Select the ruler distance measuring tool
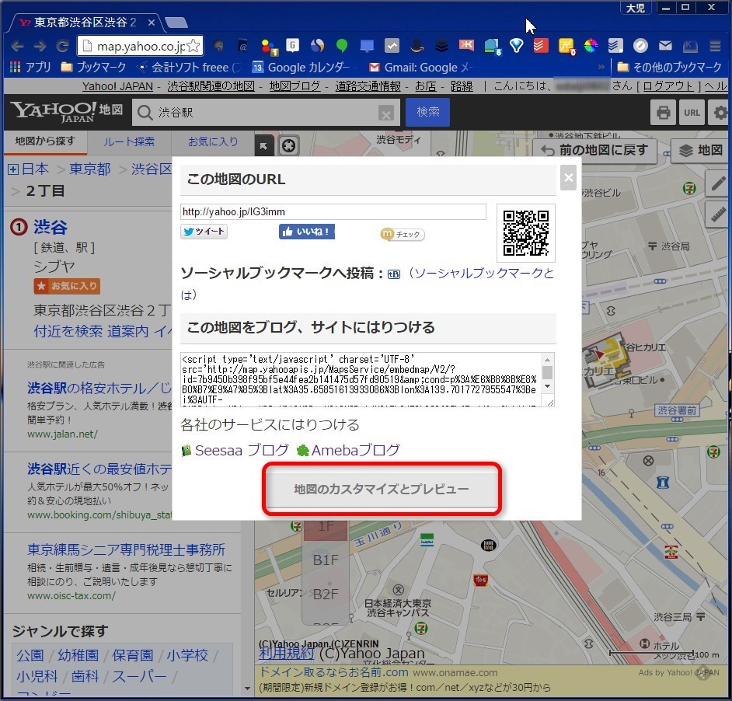The image size is (732, 701). pyautogui.click(x=719, y=214)
